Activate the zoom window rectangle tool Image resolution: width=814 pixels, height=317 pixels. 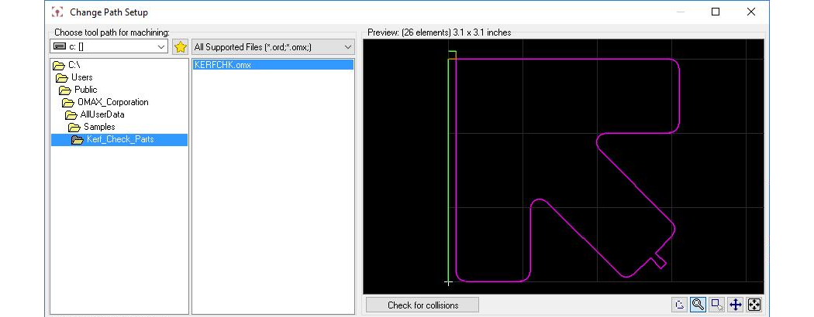click(x=717, y=305)
